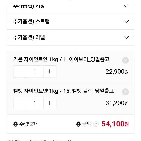Decrease quantity of 아이보리 item
Image resolution: width=141 pixels, height=141 pixels.
click(x=19, y=71)
